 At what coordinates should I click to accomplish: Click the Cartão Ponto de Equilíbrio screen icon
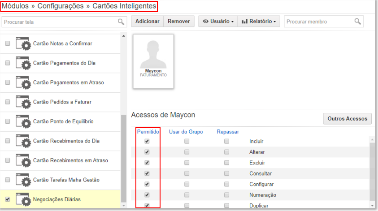[23, 122]
